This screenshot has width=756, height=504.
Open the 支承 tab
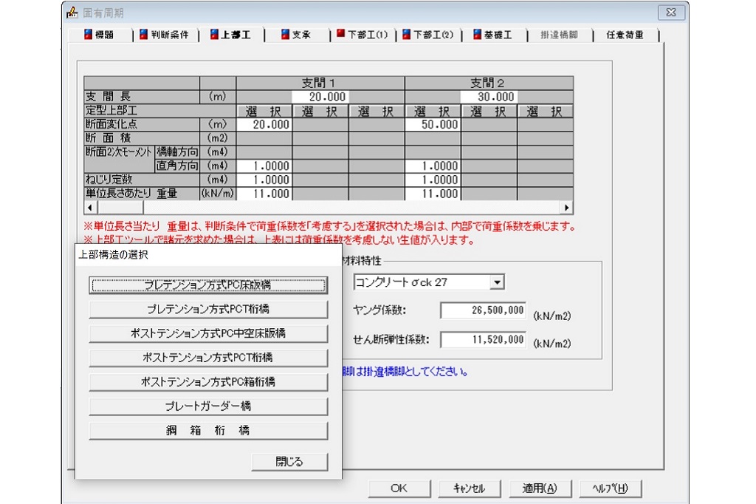tap(297, 35)
